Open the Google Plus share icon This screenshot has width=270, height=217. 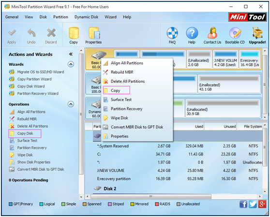(x=262, y=204)
